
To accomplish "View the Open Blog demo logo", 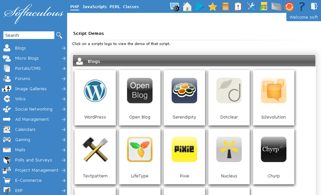I will click(139, 91).
